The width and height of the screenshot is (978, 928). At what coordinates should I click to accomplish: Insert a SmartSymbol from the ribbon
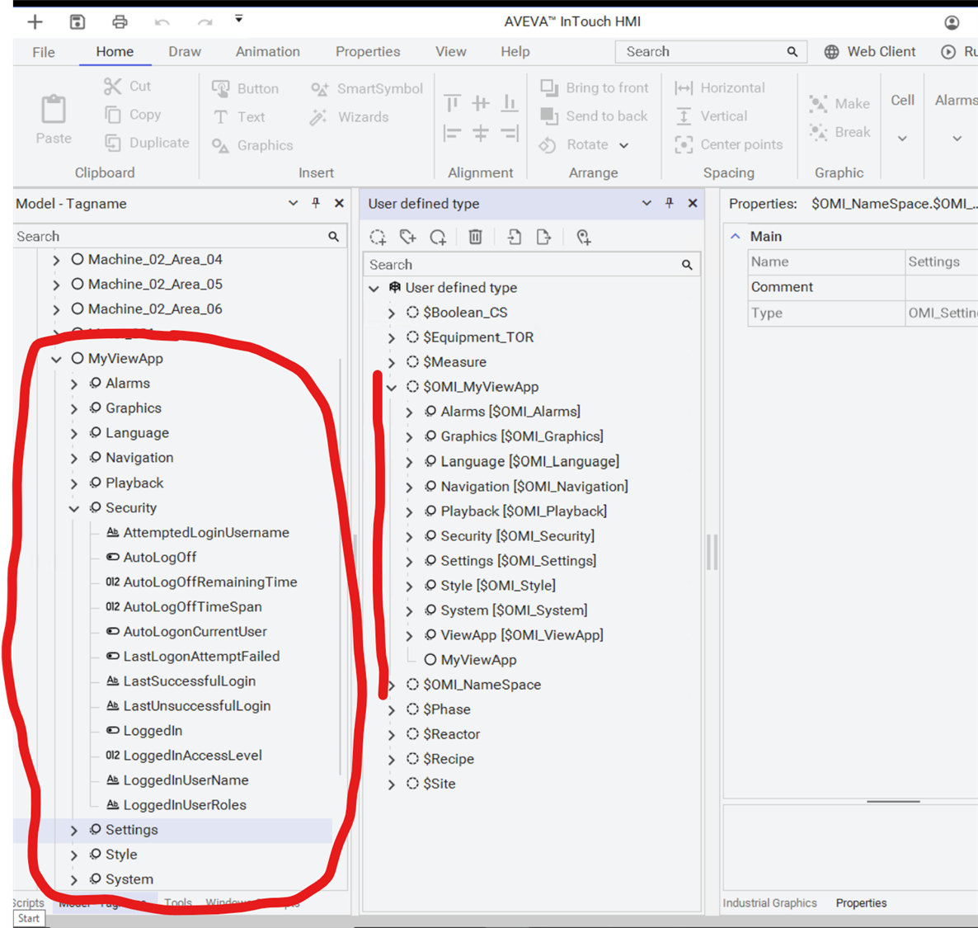coord(367,88)
